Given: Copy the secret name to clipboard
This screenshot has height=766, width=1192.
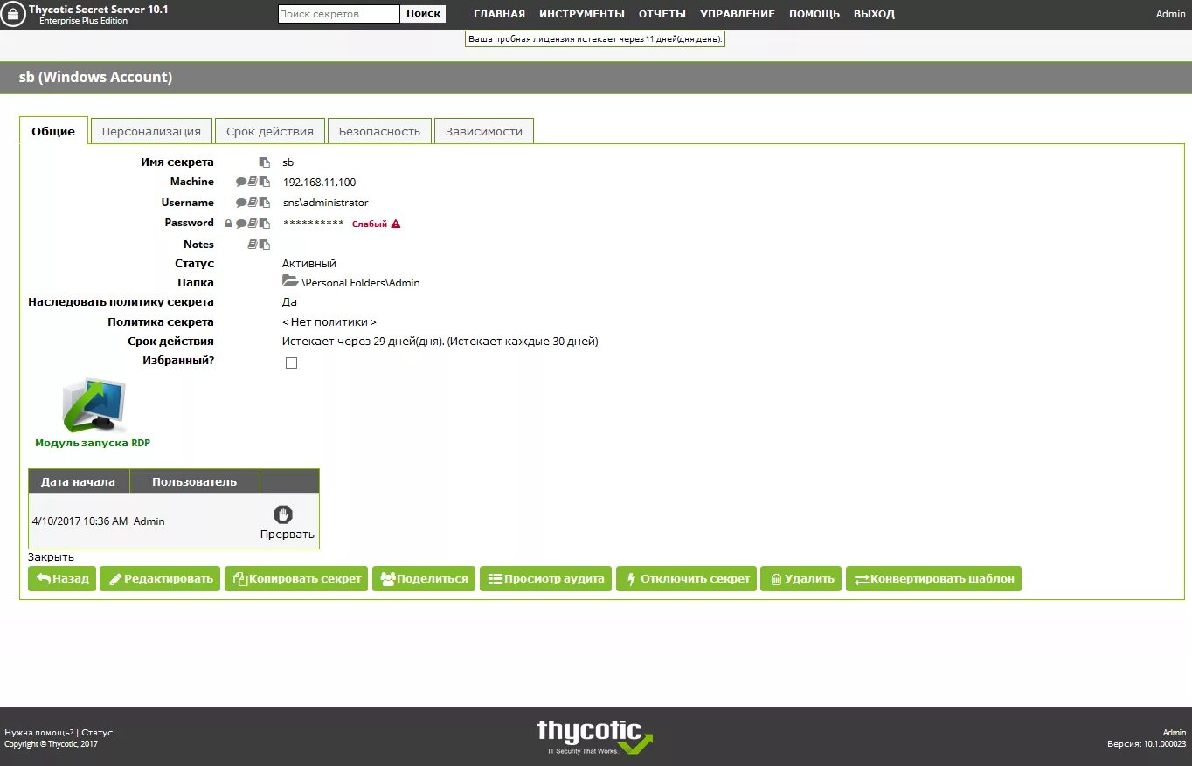Looking at the screenshot, I should click(265, 162).
